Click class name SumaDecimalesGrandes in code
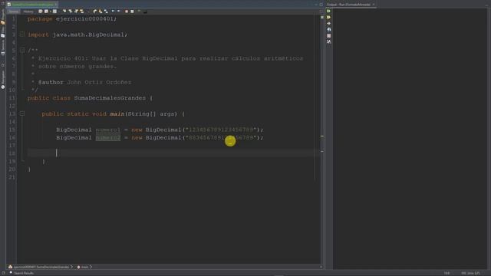491x276 pixels. pos(110,98)
